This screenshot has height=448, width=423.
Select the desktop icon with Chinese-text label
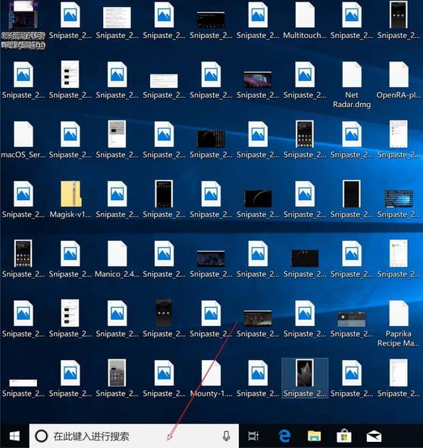23,25
